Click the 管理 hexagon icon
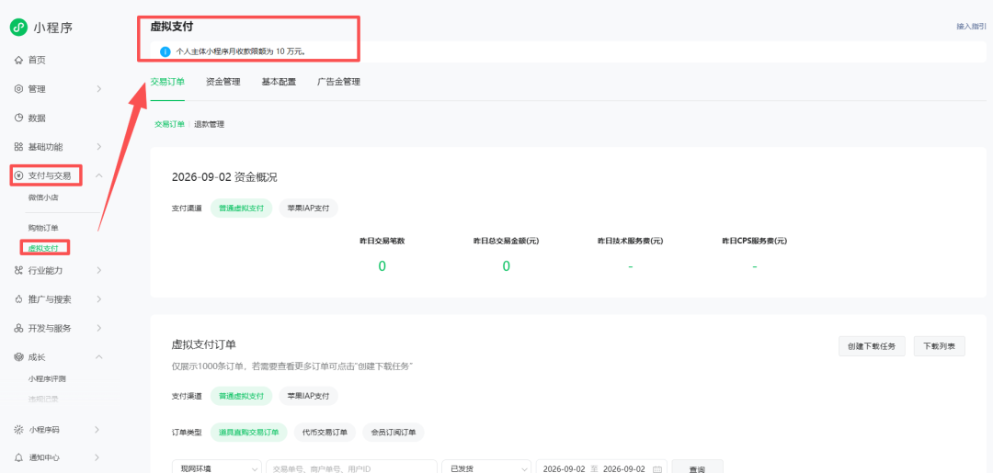993x473 pixels. point(18,89)
